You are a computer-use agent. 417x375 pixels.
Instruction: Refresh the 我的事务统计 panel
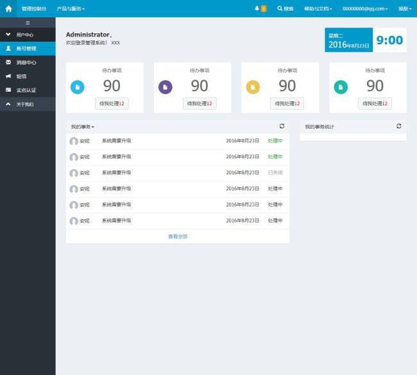tap(398, 126)
